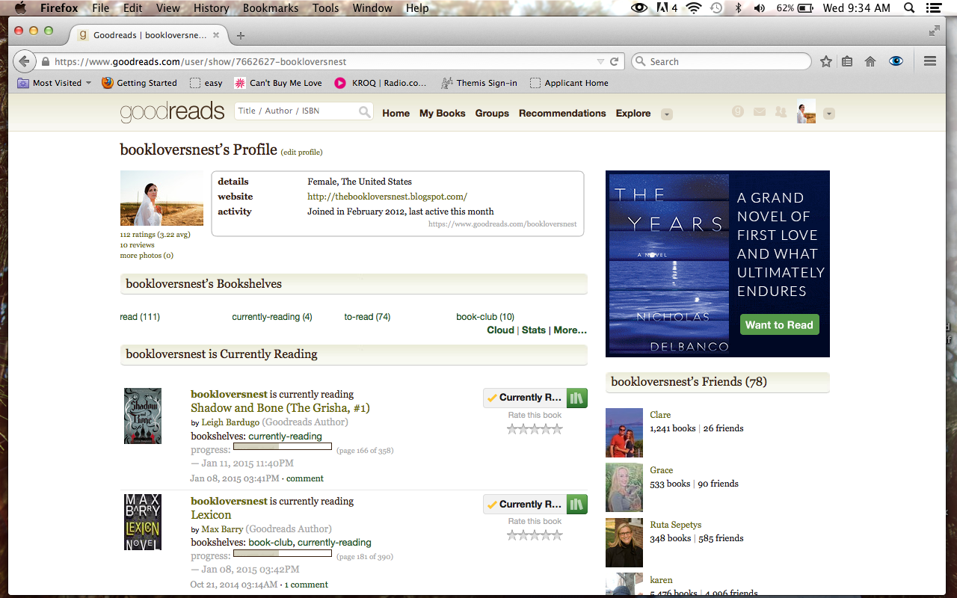The height and width of the screenshot is (598, 957).
Task: Open the Firefox hamburger menu
Action: pyautogui.click(x=930, y=61)
